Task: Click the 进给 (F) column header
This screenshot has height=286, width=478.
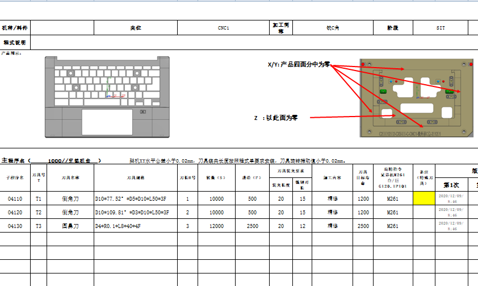Action: click(252, 177)
